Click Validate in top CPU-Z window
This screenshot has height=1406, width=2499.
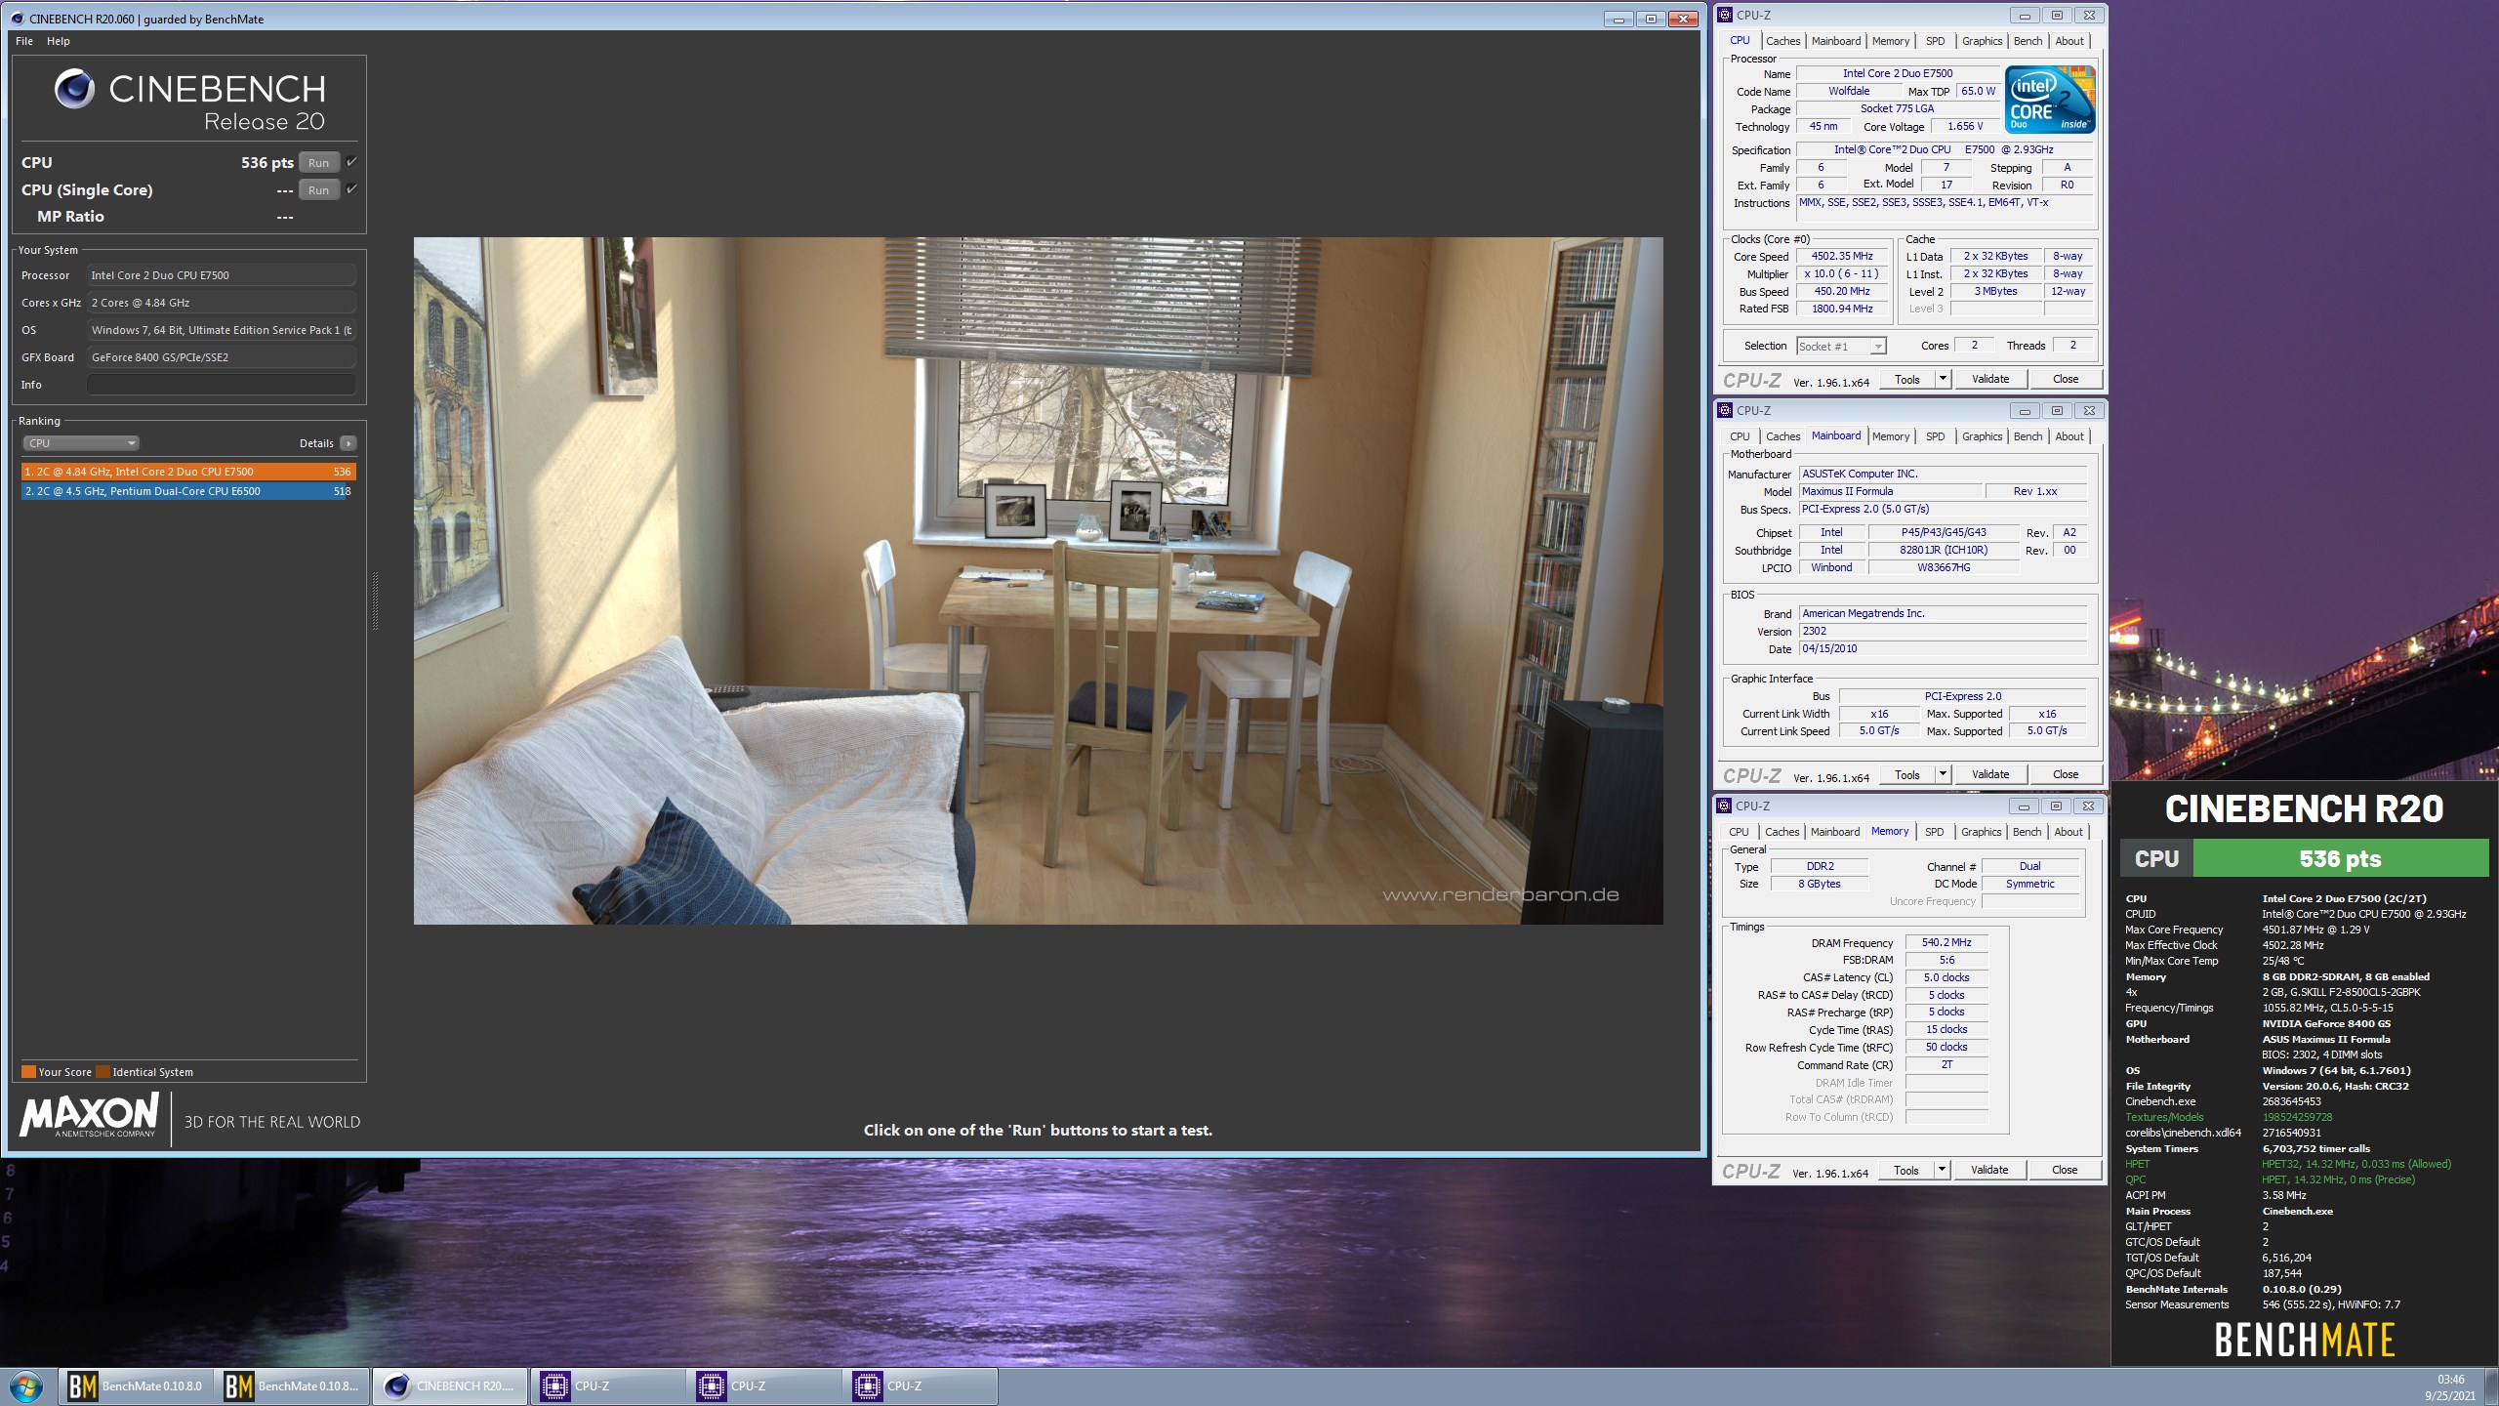(1990, 379)
